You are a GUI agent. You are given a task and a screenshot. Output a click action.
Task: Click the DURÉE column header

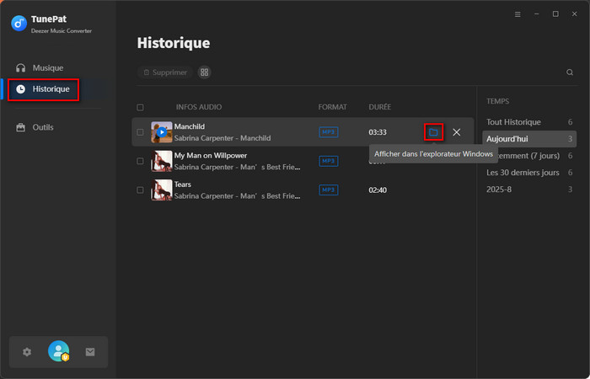(379, 107)
